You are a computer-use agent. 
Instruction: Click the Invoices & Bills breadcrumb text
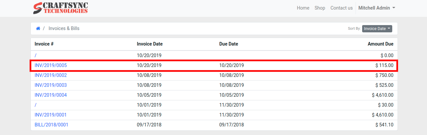pyautogui.click(x=64, y=28)
